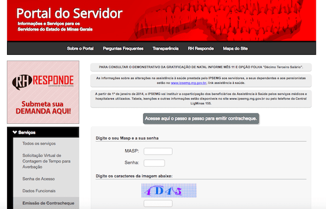The height and width of the screenshot is (209, 326).
Task: Click the RH Responde banner image
Action: (43, 92)
